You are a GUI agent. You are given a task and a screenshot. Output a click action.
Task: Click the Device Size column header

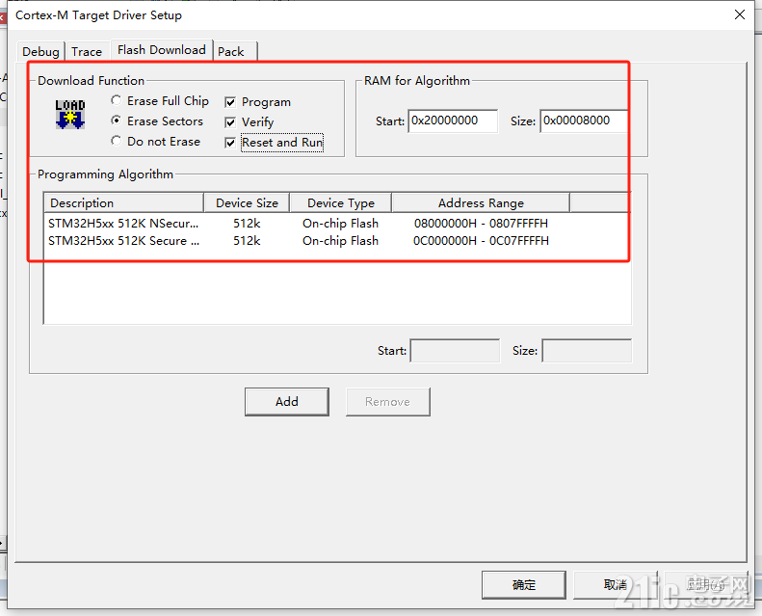click(x=247, y=202)
